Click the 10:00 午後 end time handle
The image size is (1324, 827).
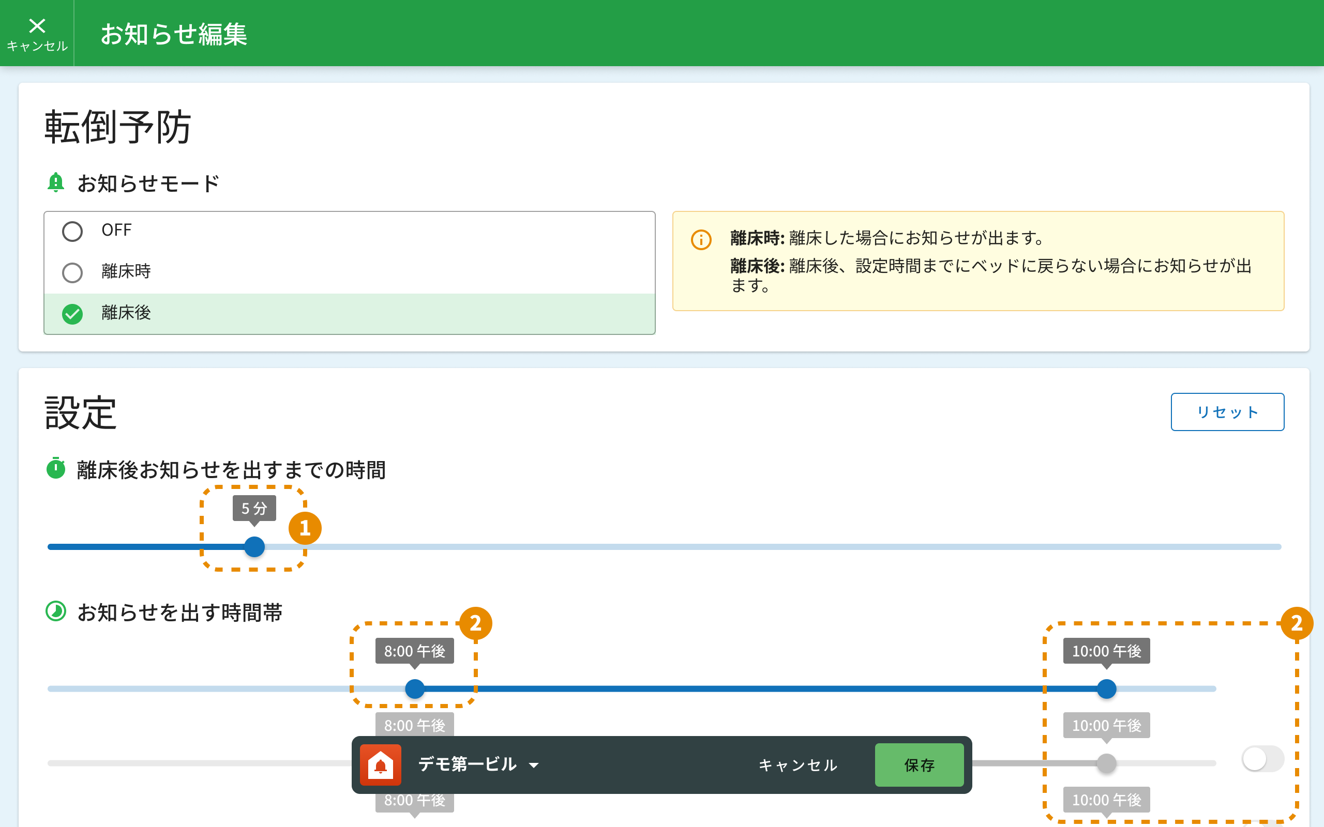[x=1106, y=688]
